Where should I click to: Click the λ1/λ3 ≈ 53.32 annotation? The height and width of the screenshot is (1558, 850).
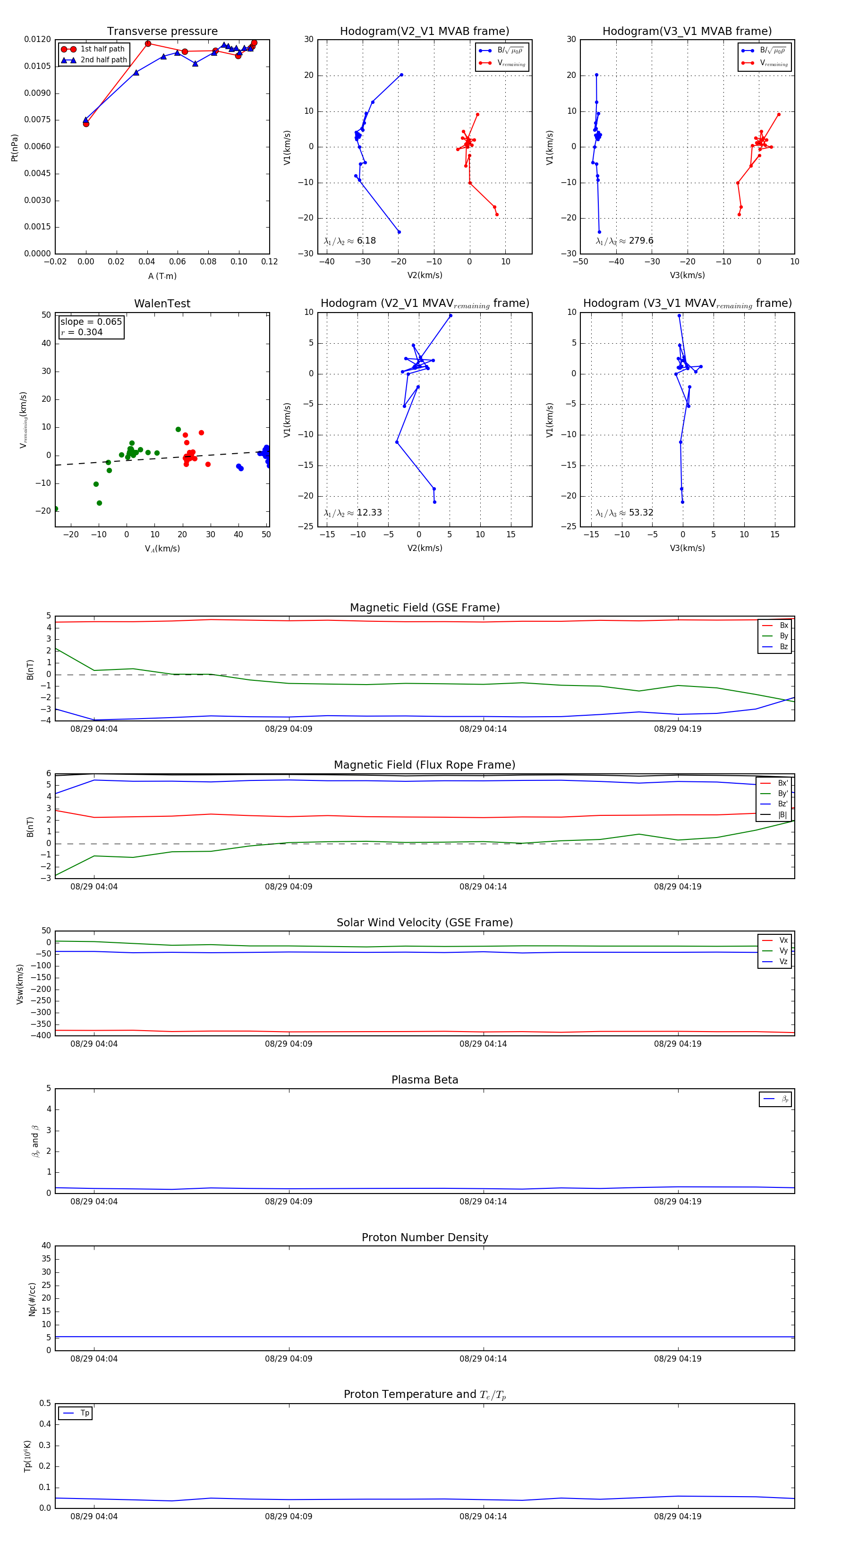pos(624,513)
